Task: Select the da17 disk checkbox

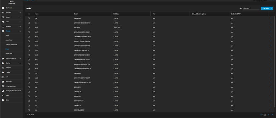Action: (x=29, y=60)
